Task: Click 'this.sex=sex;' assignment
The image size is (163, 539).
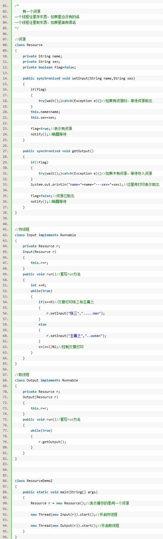Action: click(43, 117)
